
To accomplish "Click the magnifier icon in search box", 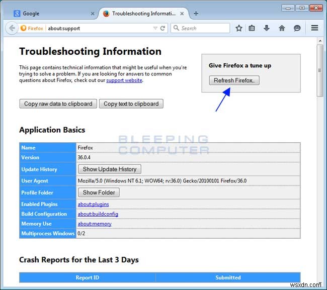I will 176,28.
